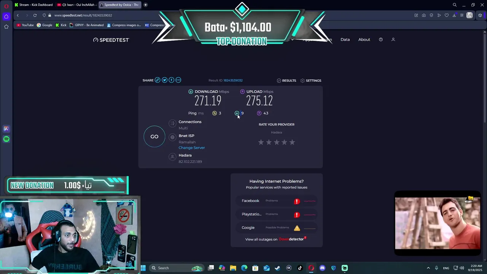The height and width of the screenshot is (274, 487).
Task: Open the sidebar bookmarks star icon
Action: click(x=6, y=27)
